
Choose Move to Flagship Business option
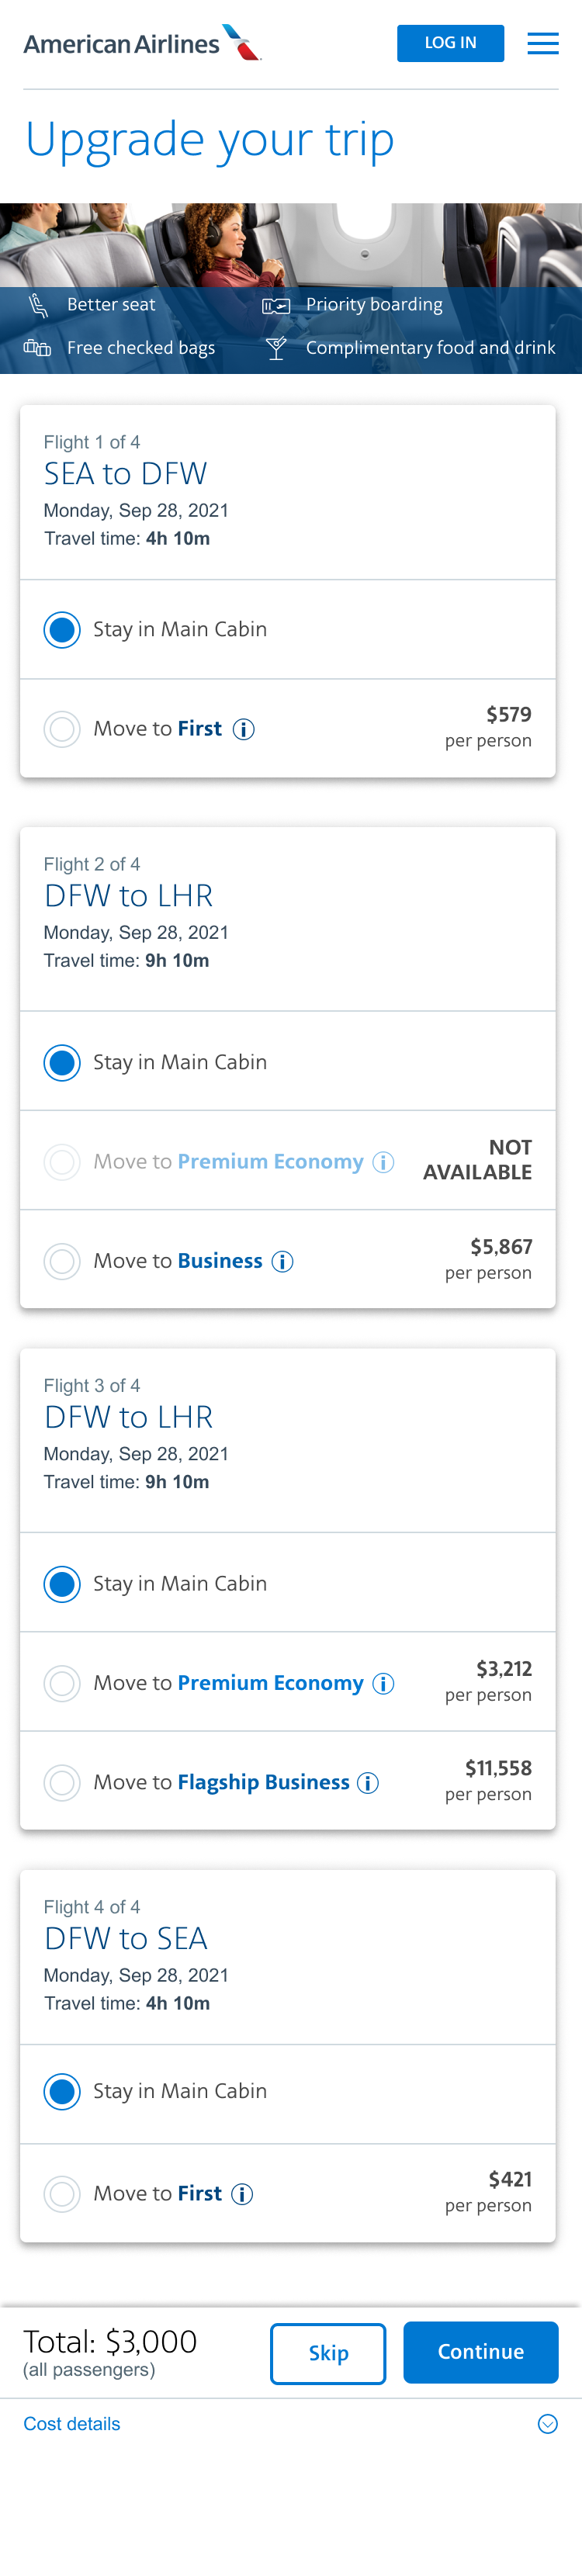(62, 1782)
